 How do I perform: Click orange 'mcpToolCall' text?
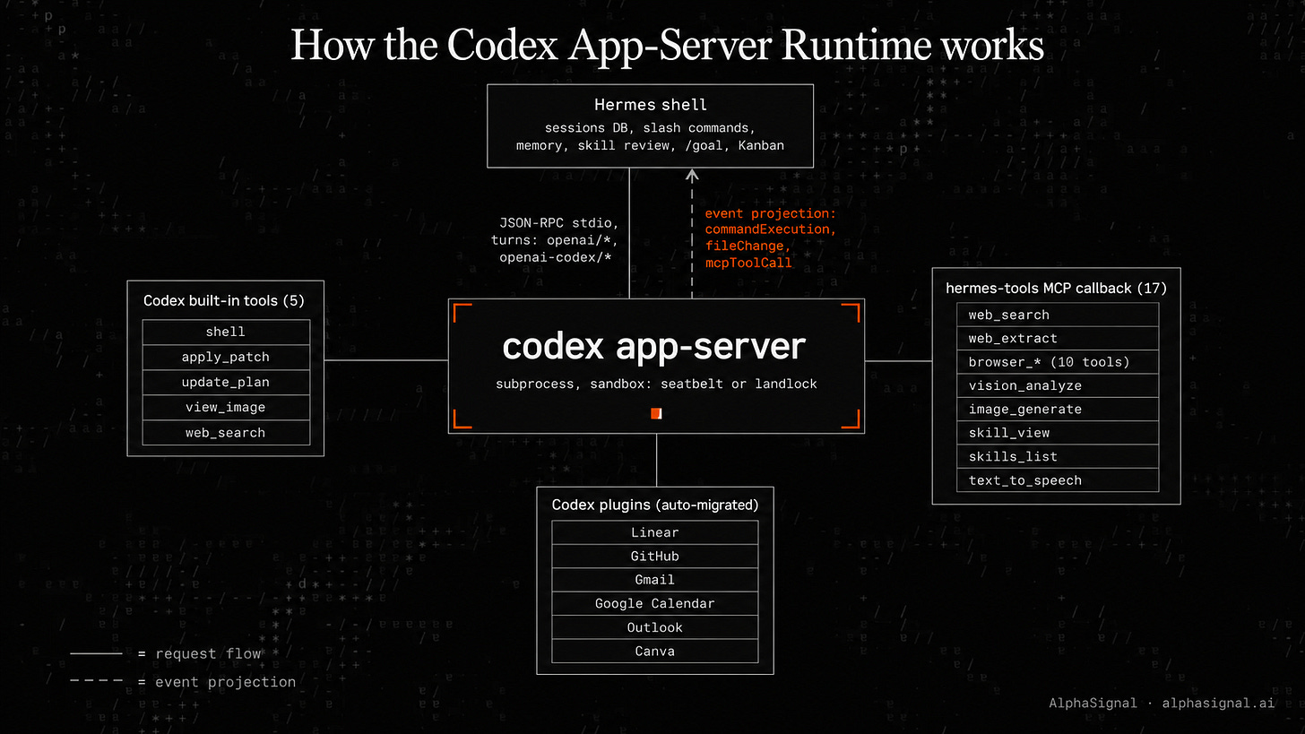(x=748, y=263)
